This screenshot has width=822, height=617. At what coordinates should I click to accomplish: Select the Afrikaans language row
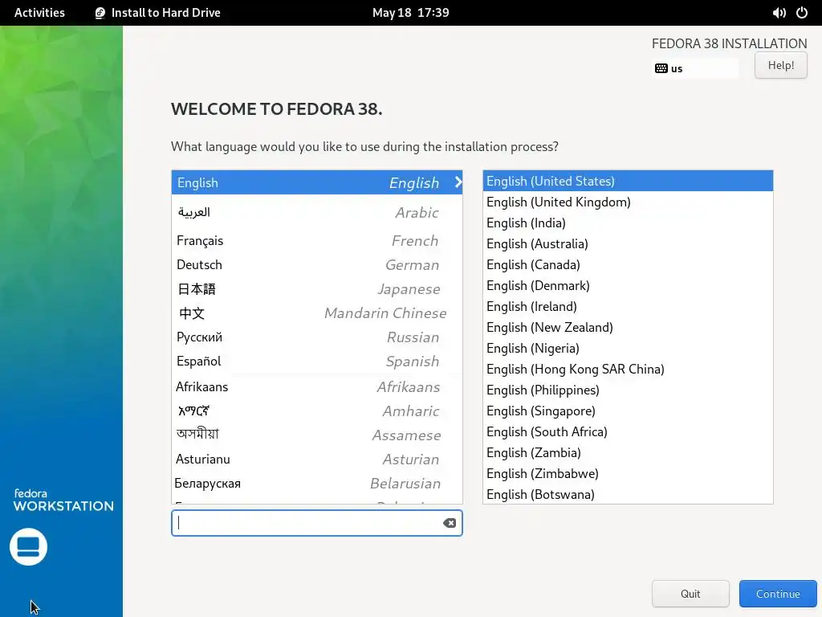pos(317,387)
